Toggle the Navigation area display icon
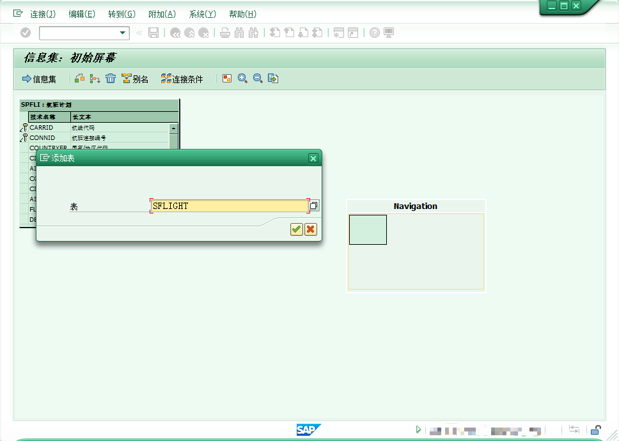The height and width of the screenshot is (441, 619). 227,79
